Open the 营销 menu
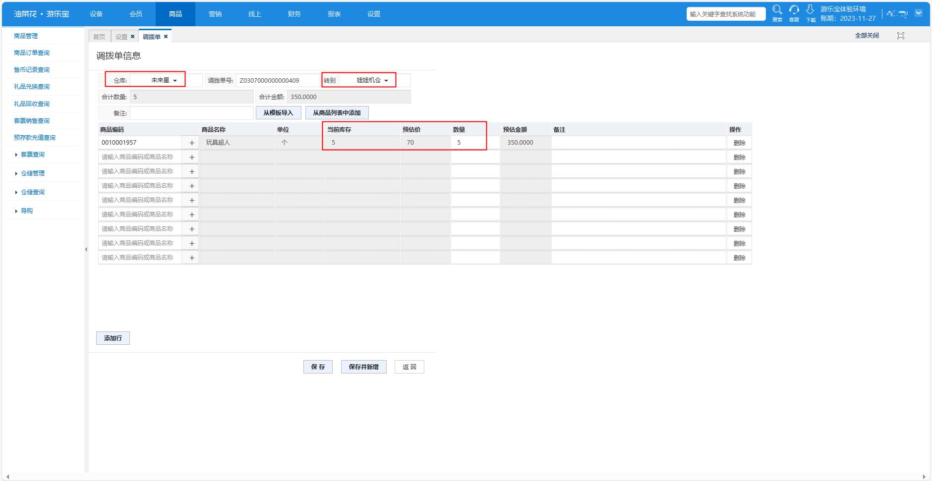 pos(215,14)
